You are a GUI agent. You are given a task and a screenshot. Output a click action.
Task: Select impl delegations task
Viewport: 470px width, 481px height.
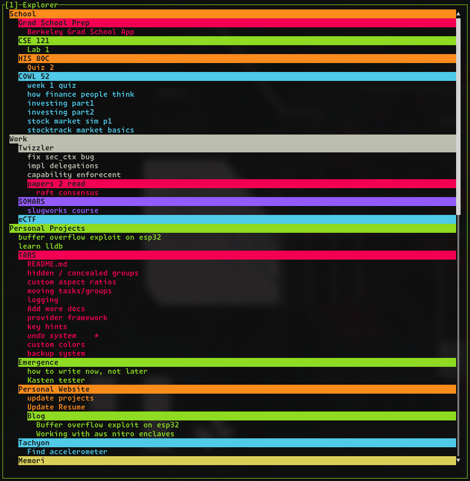tap(63, 166)
